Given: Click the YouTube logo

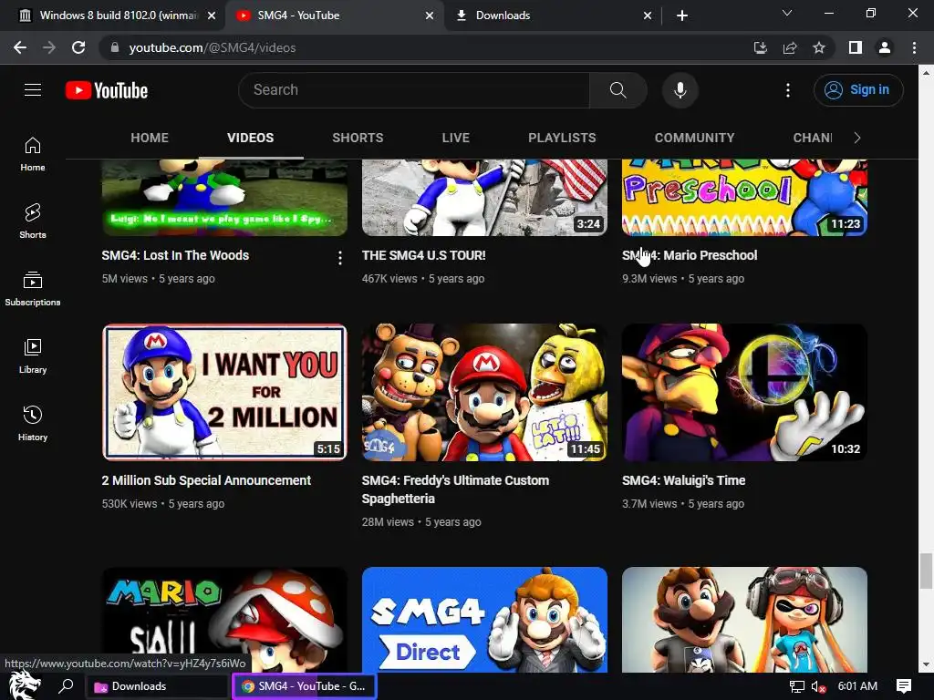Looking at the screenshot, I should [x=107, y=90].
